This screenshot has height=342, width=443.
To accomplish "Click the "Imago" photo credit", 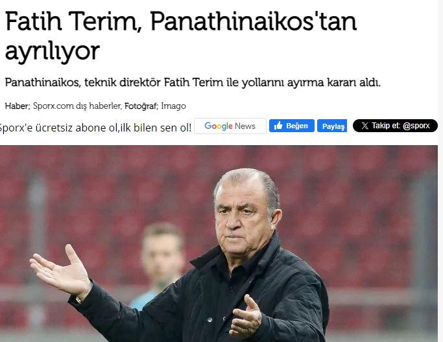I will pos(173,106).
